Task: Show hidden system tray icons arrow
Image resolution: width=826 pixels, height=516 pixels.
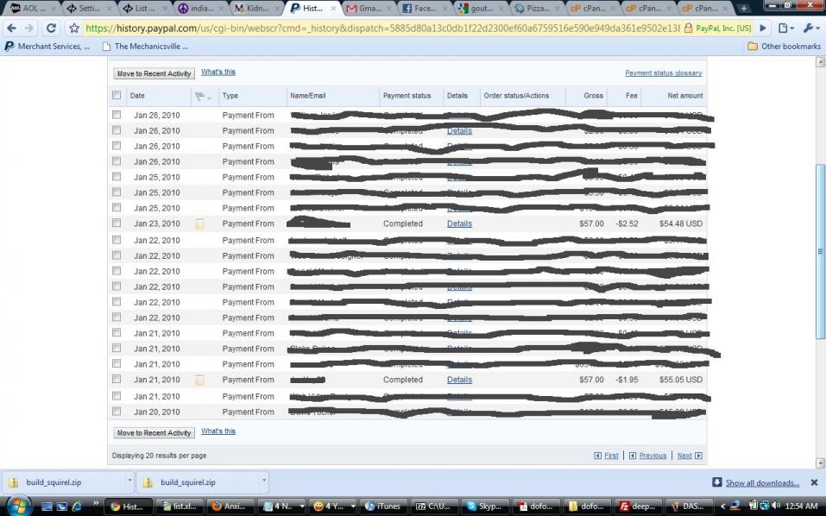Action: (722, 506)
